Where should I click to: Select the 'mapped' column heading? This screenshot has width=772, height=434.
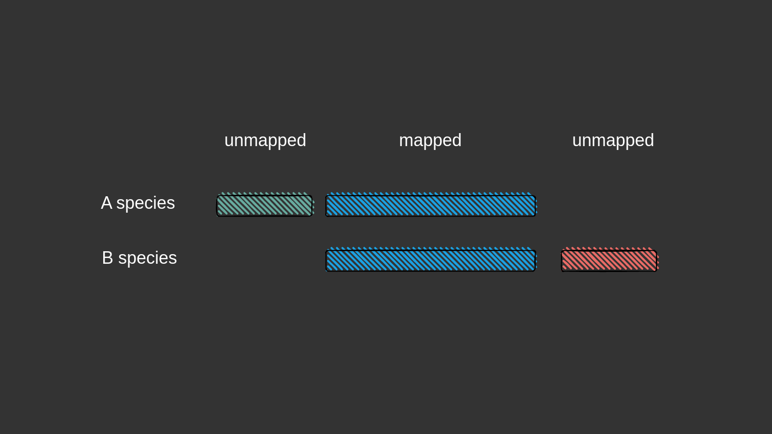pos(430,140)
